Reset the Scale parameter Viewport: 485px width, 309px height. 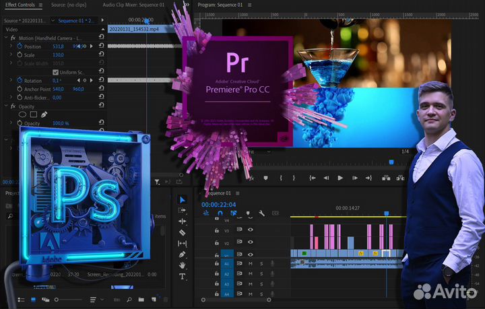[x=100, y=55]
